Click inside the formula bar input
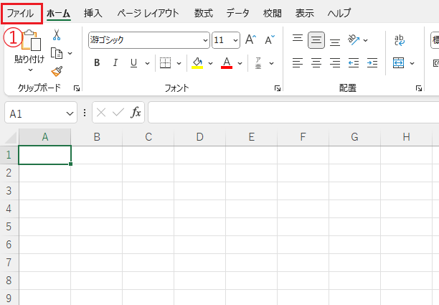 point(293,113)
